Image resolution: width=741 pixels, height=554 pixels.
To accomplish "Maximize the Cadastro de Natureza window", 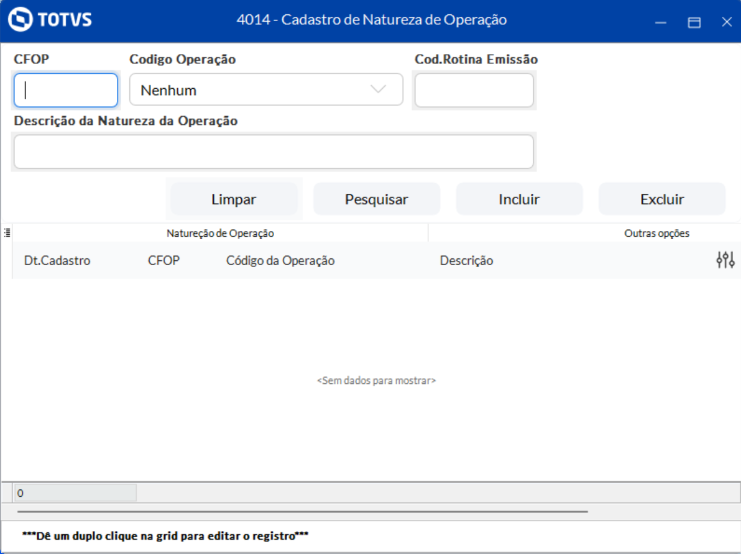I will [694, 22].
